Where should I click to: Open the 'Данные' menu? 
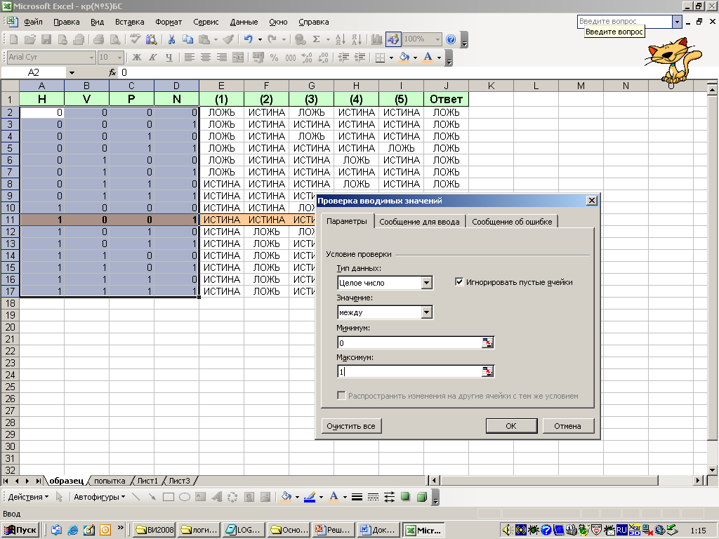tap(244, 22)
